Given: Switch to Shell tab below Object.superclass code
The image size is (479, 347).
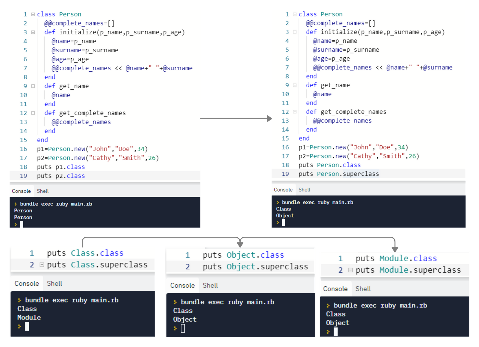Looking at the screenshot, I should tap(210, 285).
